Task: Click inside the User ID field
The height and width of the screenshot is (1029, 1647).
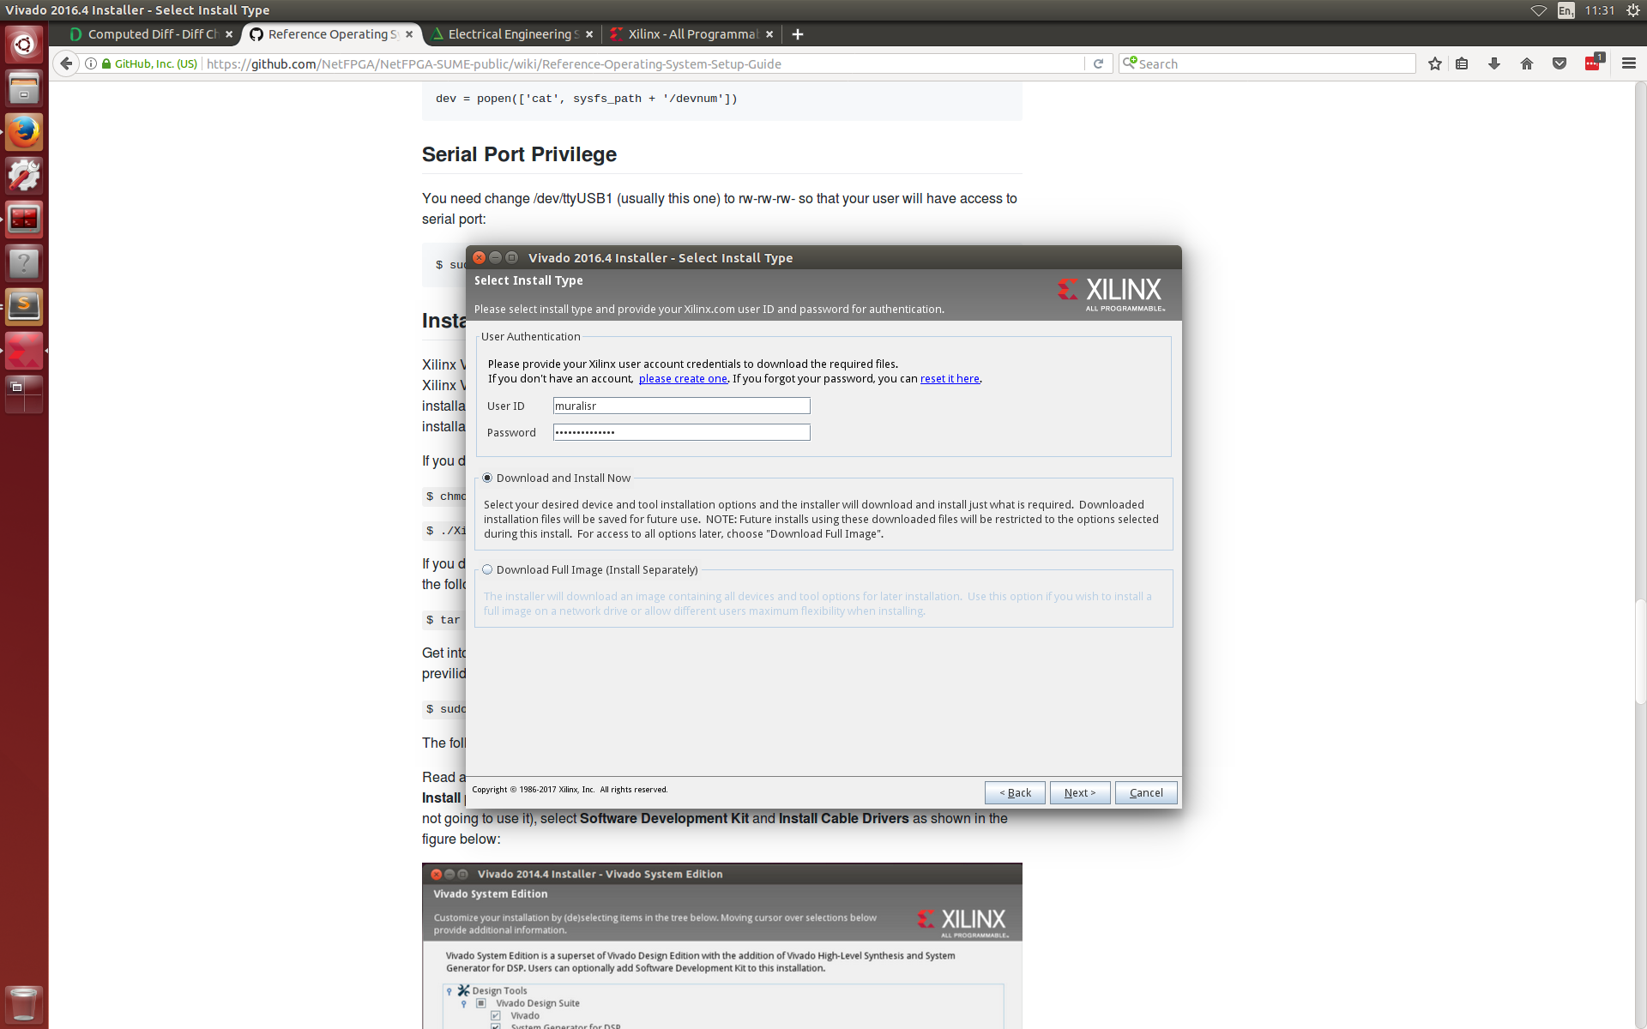Action: (680, 406)
